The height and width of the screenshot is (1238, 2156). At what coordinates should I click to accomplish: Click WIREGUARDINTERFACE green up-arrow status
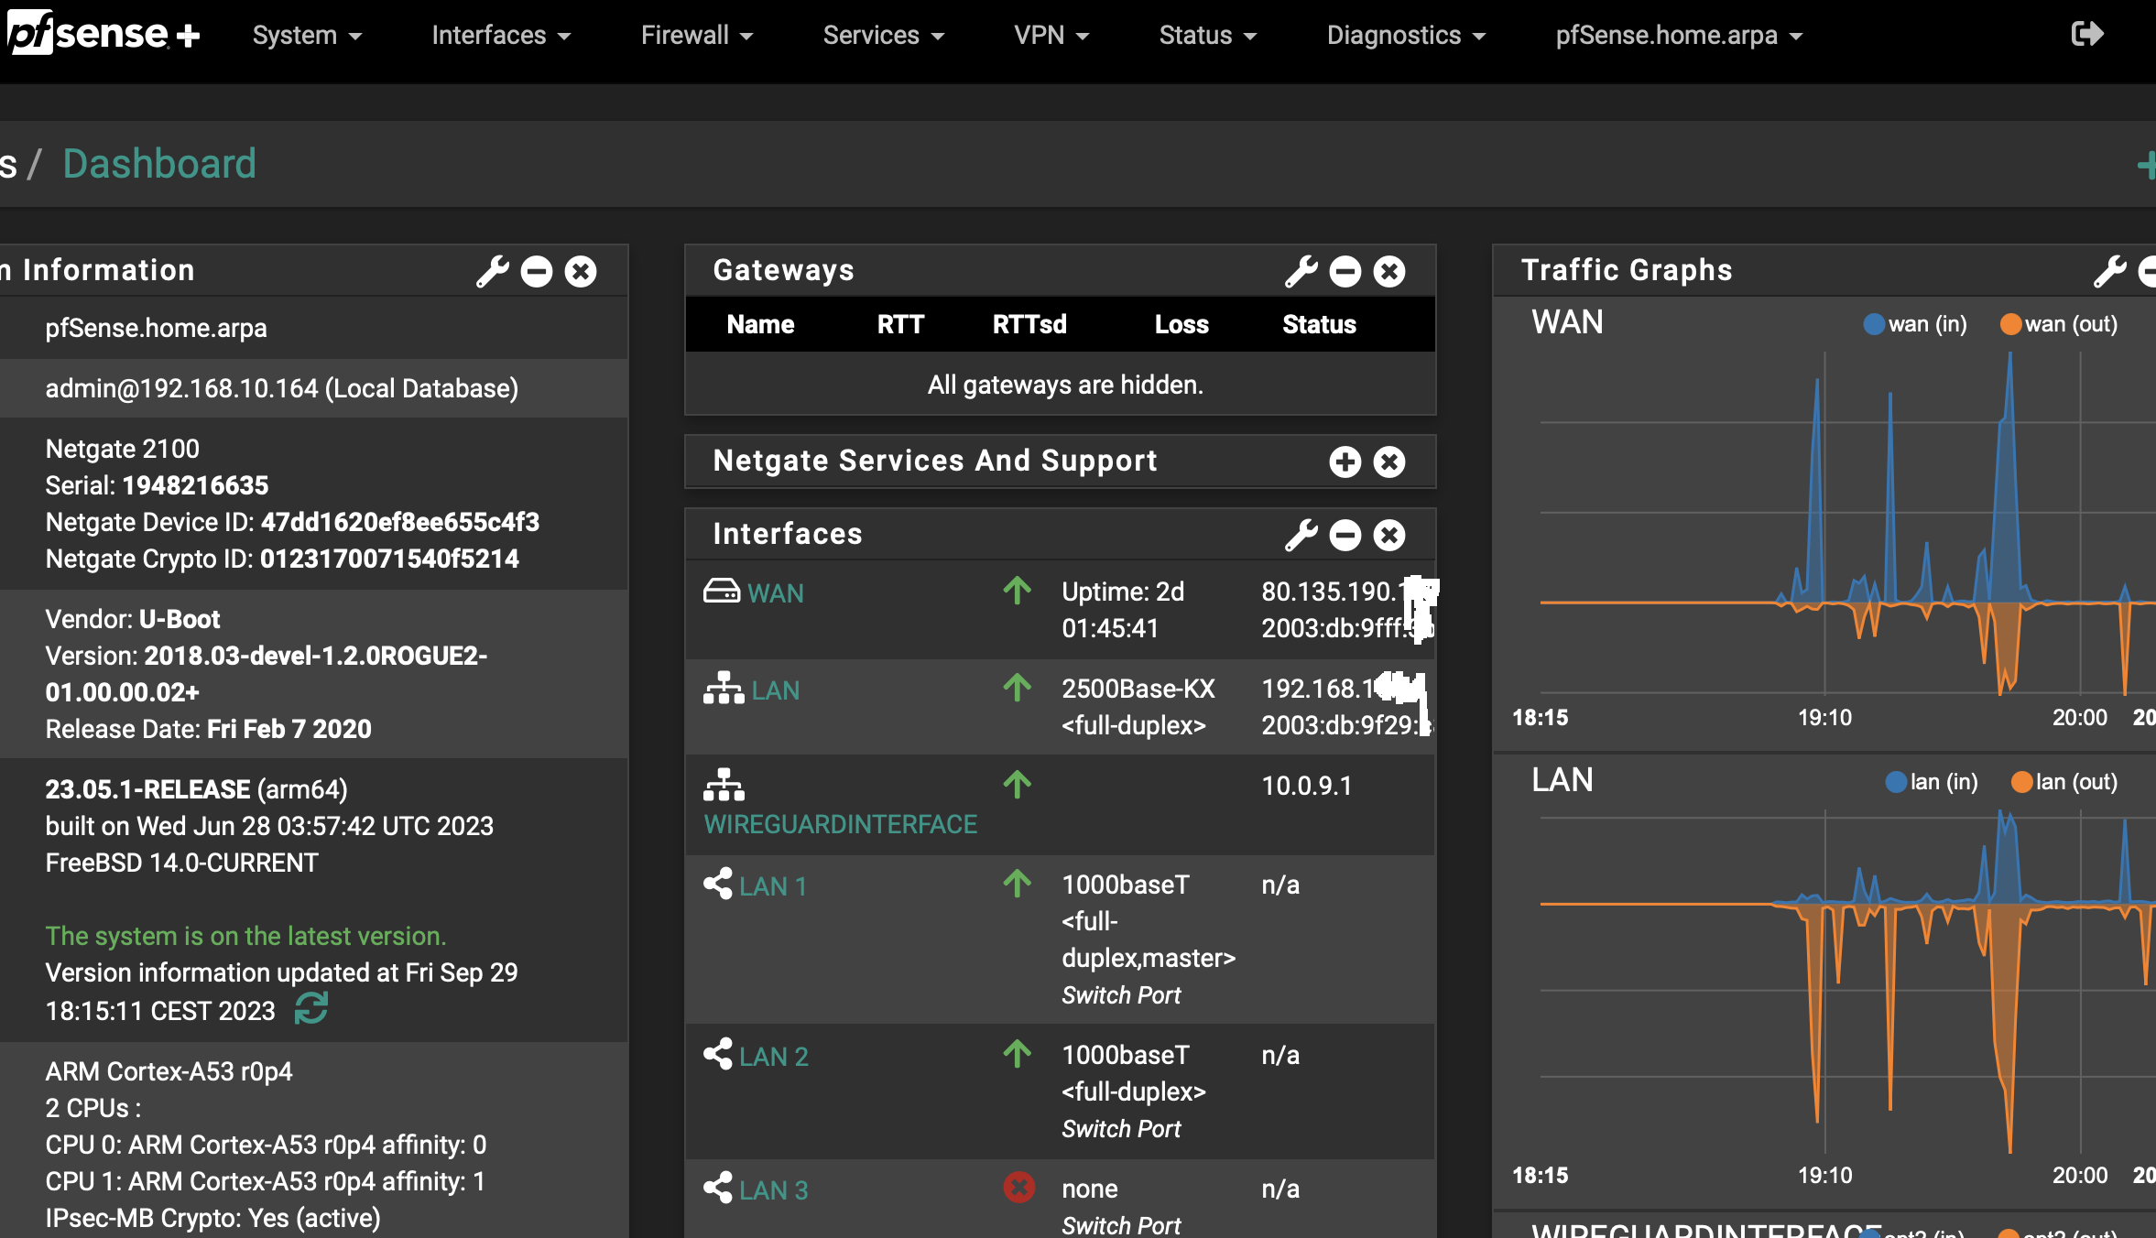(1018, 785)
